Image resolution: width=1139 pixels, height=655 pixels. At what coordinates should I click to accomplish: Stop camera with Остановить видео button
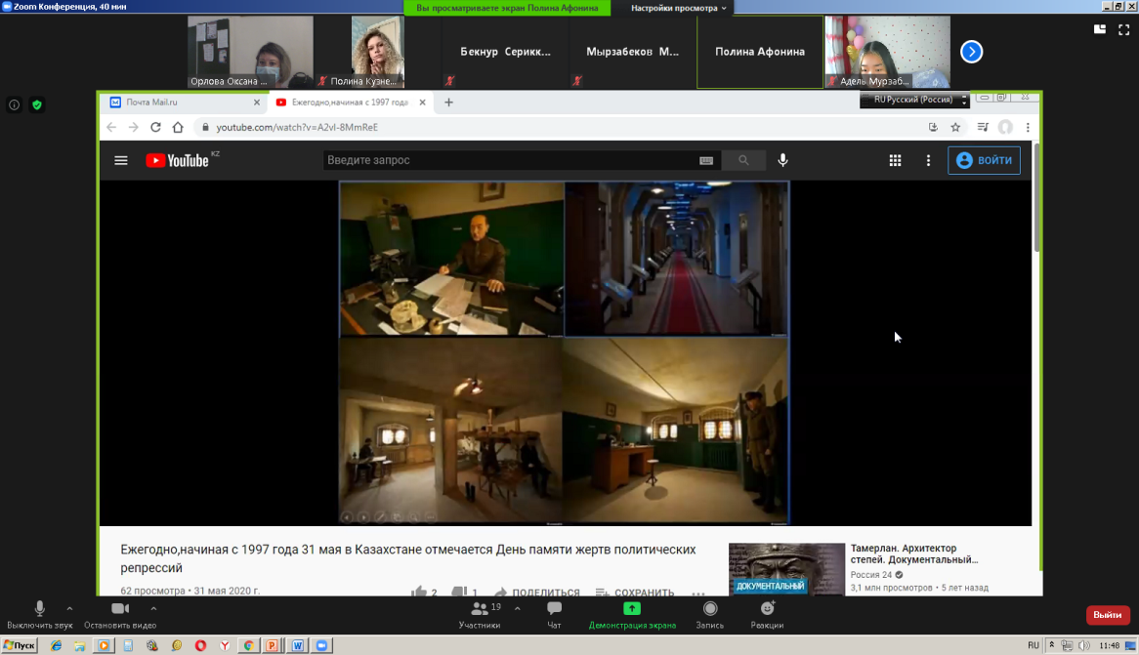pos(120,614)
